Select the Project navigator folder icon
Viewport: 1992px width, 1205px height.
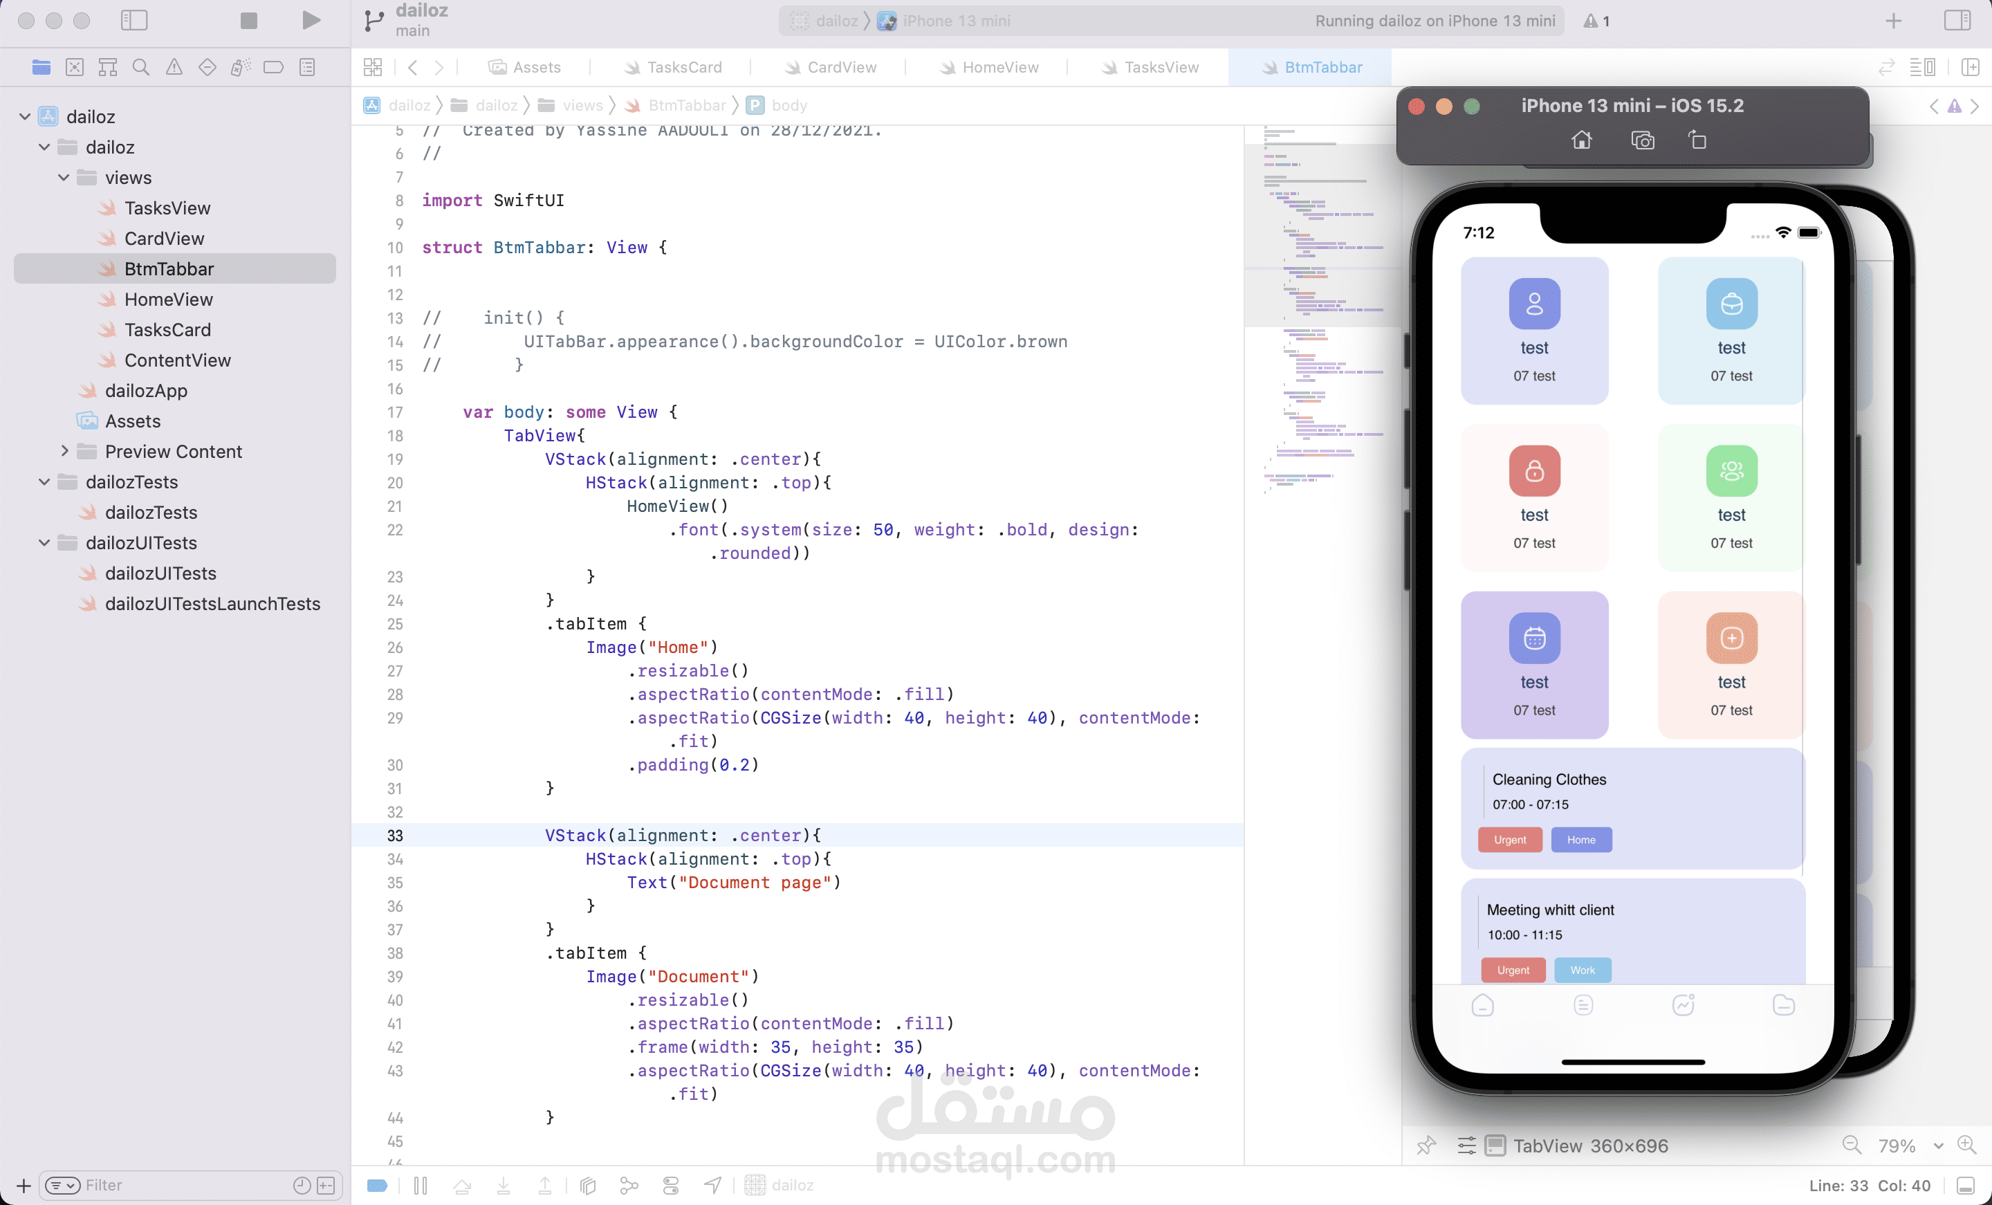41,67
